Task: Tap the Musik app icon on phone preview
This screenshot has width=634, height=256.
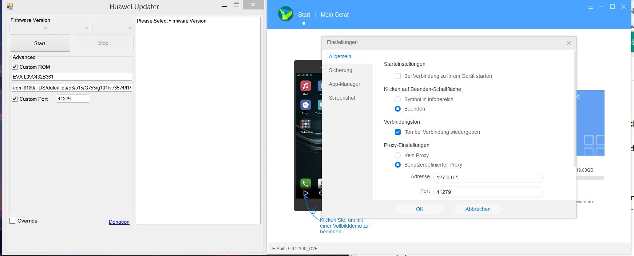Action: click(x=305, y=86)
